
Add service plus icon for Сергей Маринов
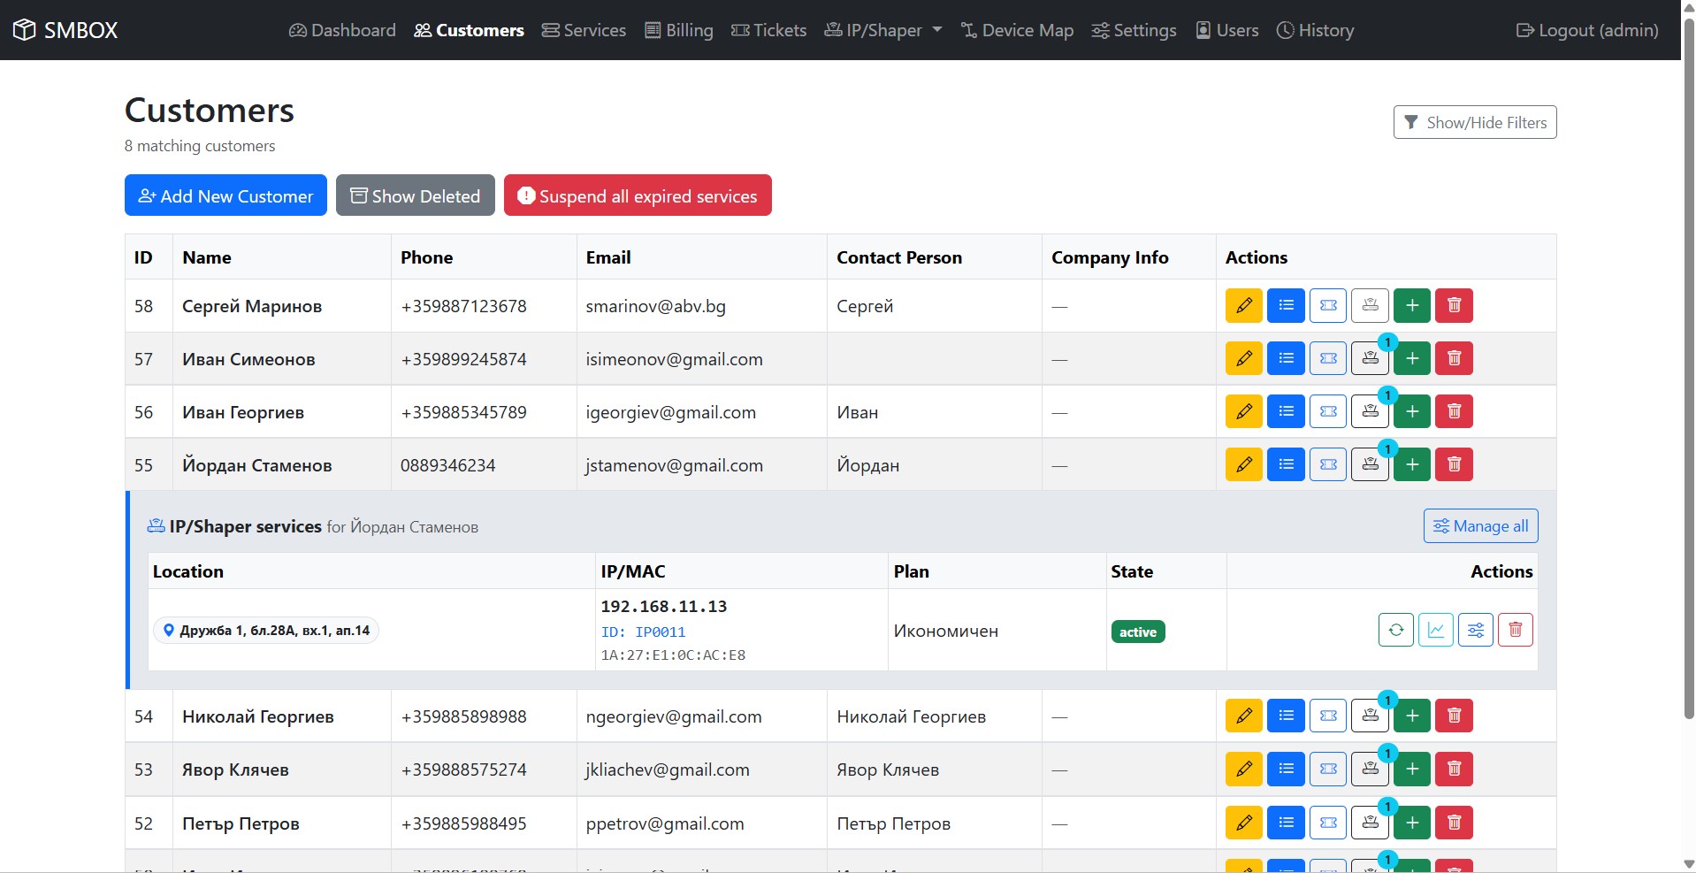point(1411,305)
